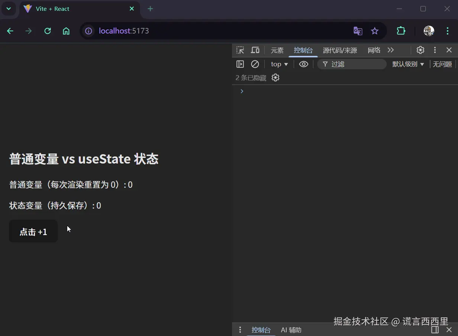458x336 pixels.
Task: Expand the hidden DevTools tabs chevron
Action: (391, 50)
